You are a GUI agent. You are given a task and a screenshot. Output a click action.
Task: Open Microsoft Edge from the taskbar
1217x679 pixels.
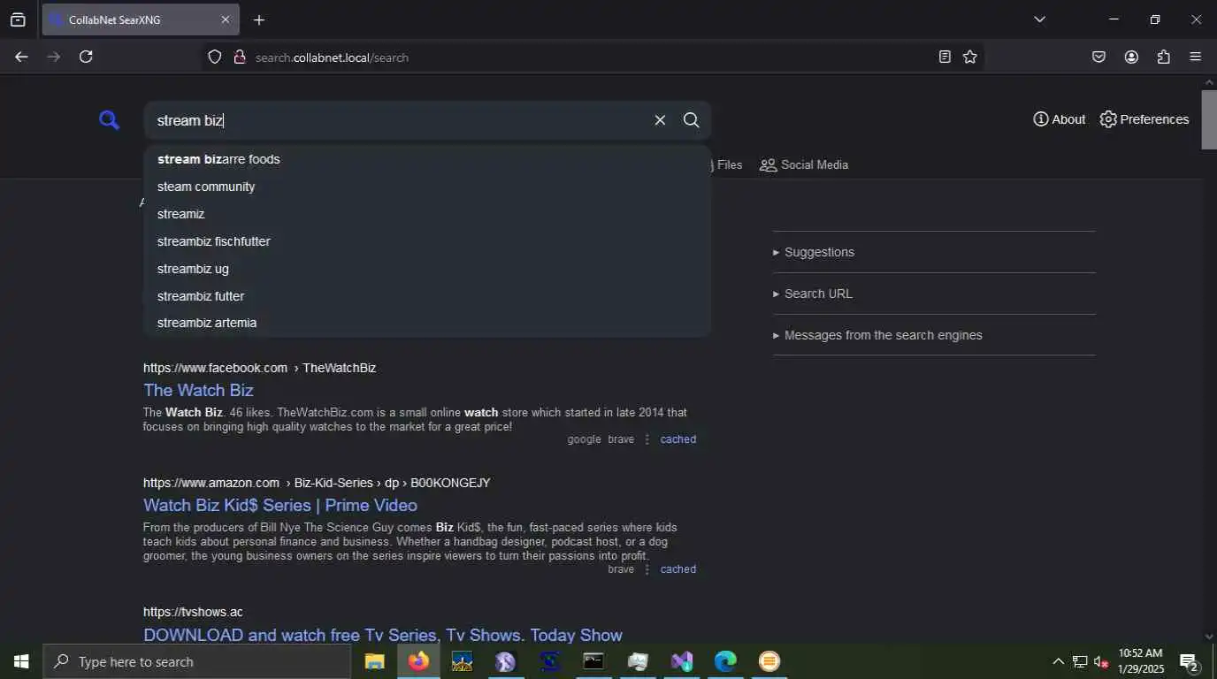725,661
